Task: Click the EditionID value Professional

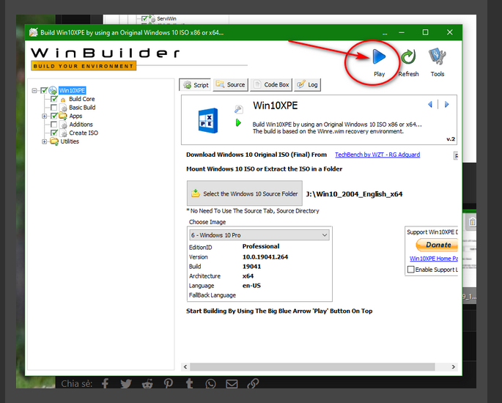Action: 261,246
